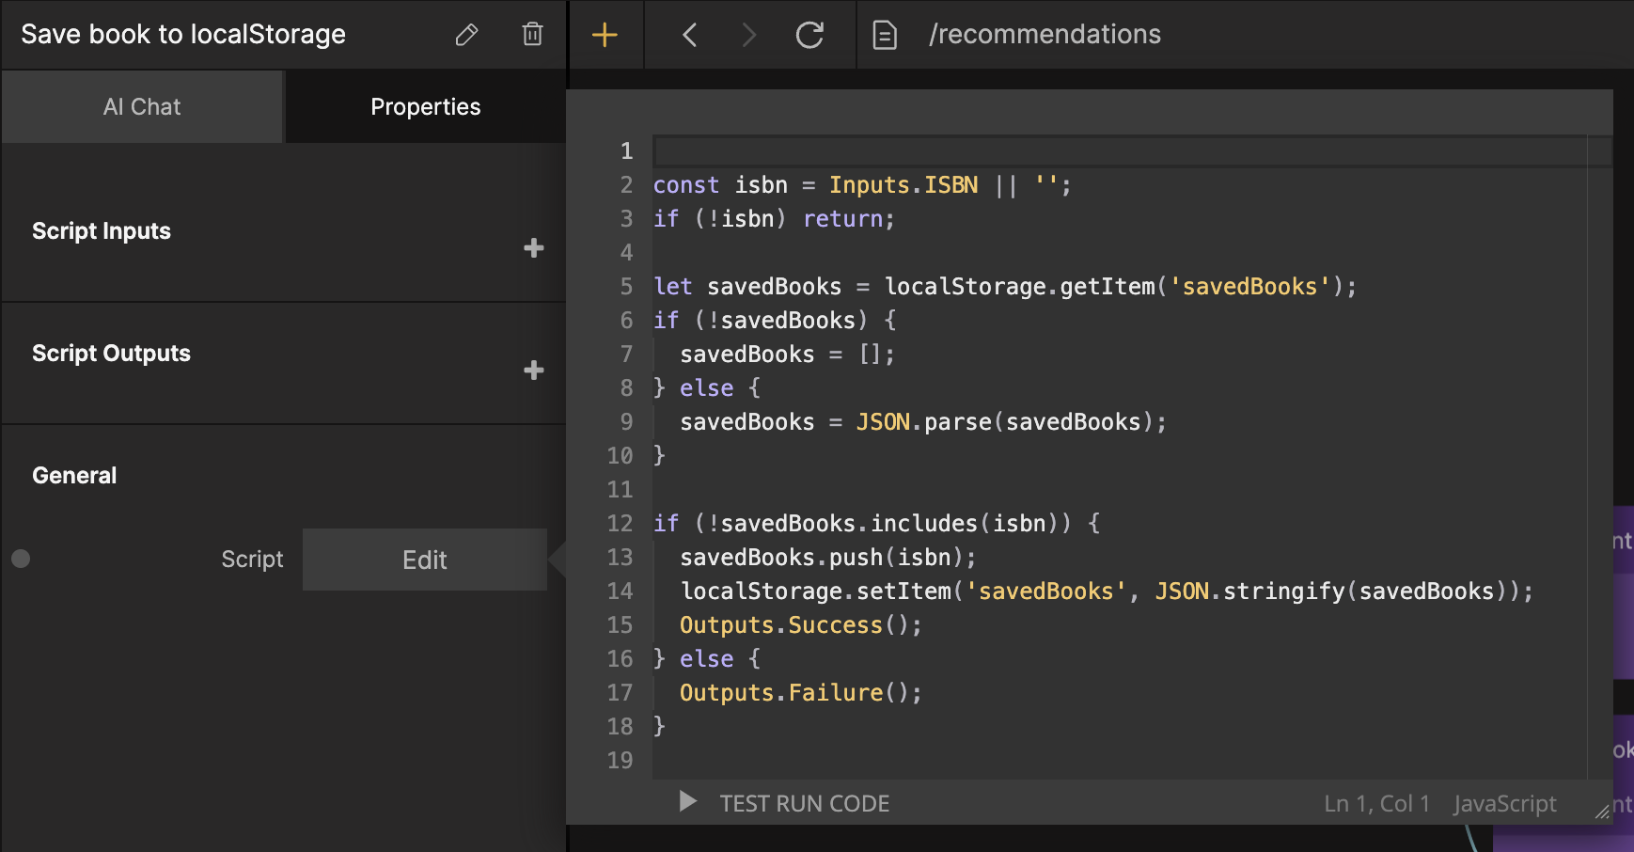
Task: Click the yellow plus add icon
Action: (x=605, y=35)
